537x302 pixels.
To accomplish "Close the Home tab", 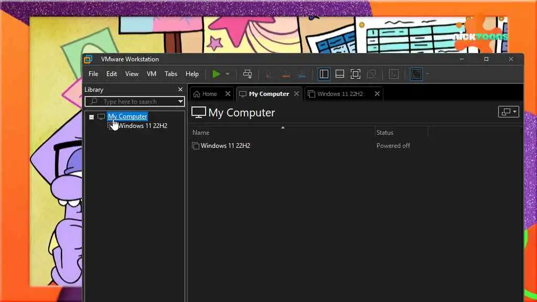I will point(228,94).
